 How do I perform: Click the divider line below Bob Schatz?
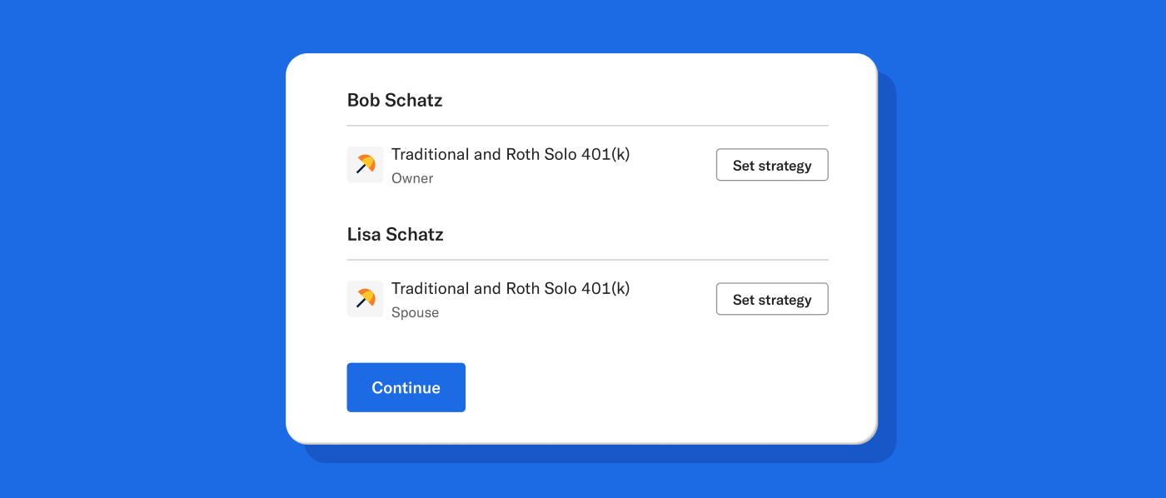pos(587,126)
